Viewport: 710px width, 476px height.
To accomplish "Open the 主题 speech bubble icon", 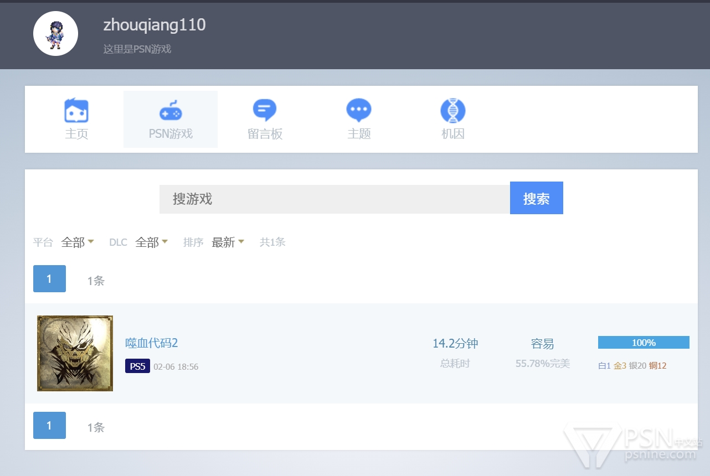I will pyautogui.click(x=359, y=111).
